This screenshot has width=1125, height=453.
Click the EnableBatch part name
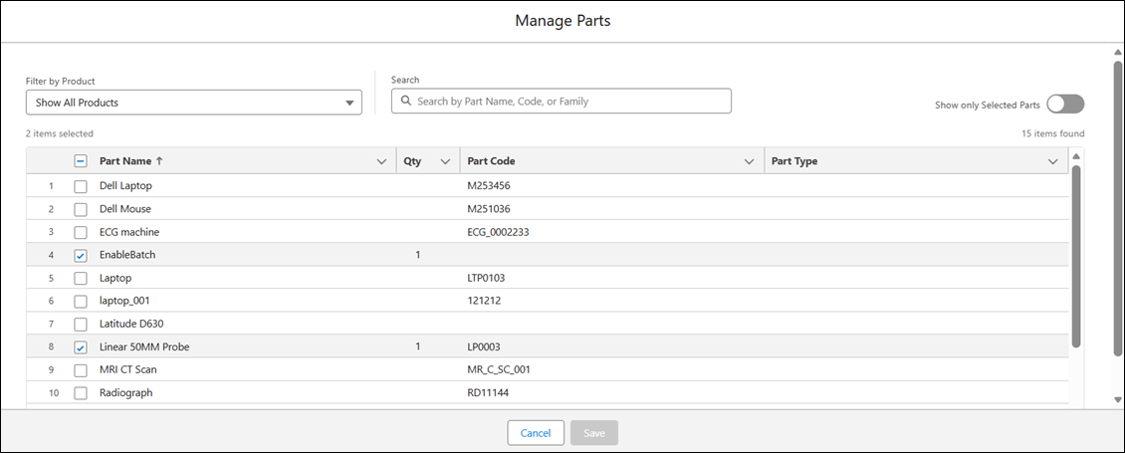point(127,255)
